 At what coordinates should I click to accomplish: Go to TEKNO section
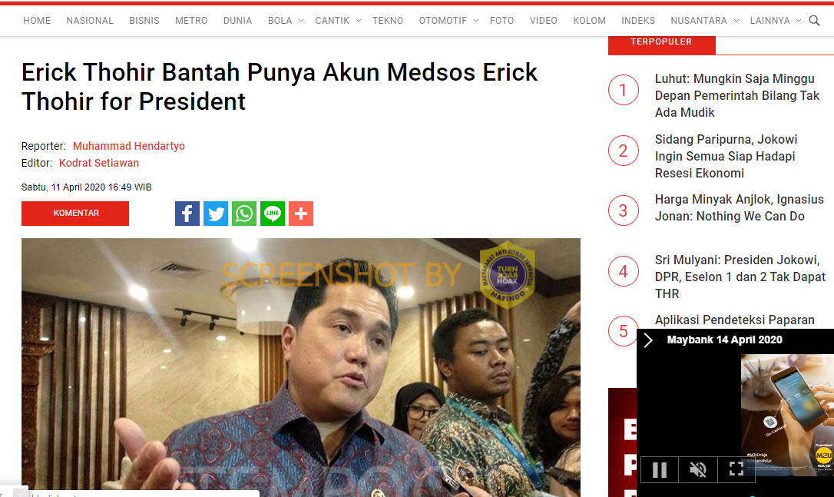click(x=388, y=21)
